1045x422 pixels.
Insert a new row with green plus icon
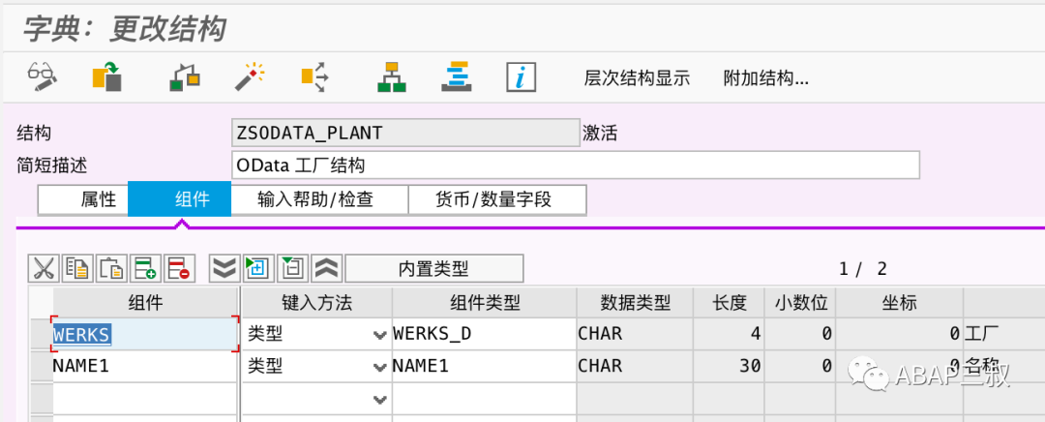(146, 268)
